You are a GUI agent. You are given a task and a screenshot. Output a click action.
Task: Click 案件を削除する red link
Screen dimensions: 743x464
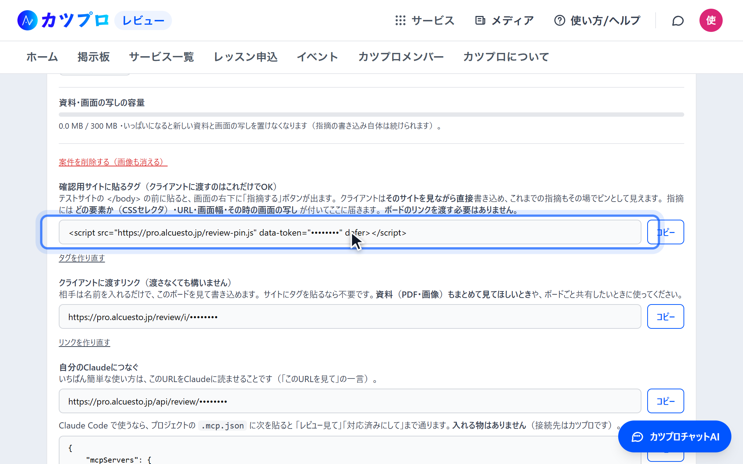(x=113, y=162)
